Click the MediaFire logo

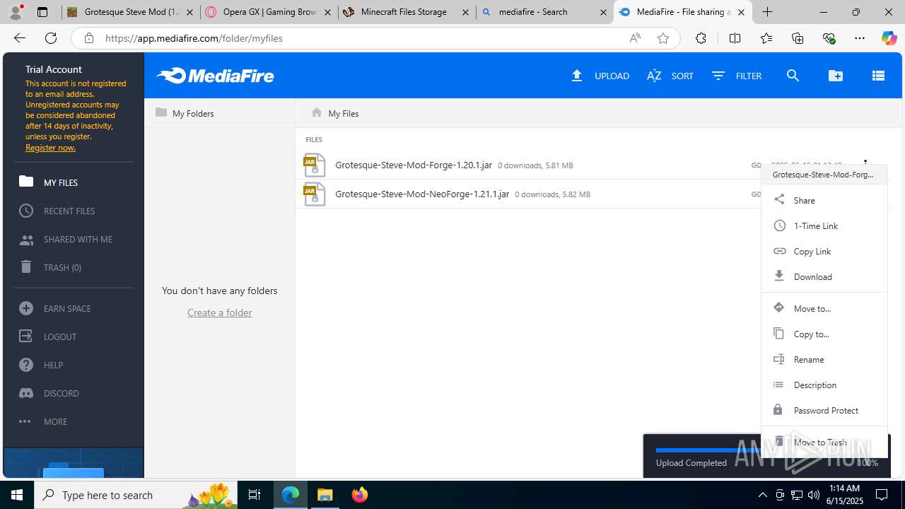pyautogui.click(x=215, y=76)
